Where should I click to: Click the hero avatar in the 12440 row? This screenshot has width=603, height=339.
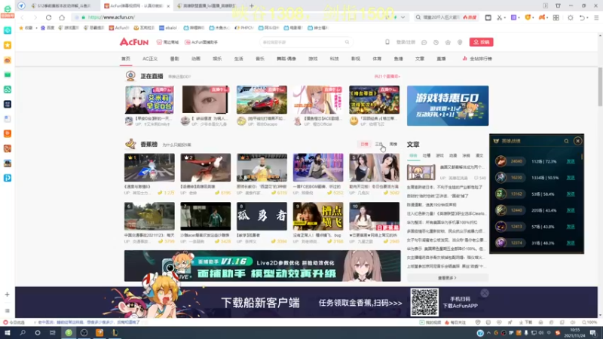pyautogui.click(x=500, y=210)
